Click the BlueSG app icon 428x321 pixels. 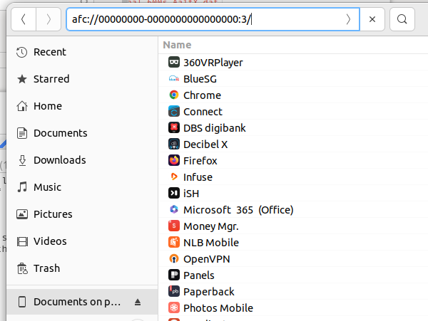[x=174, y=79]
